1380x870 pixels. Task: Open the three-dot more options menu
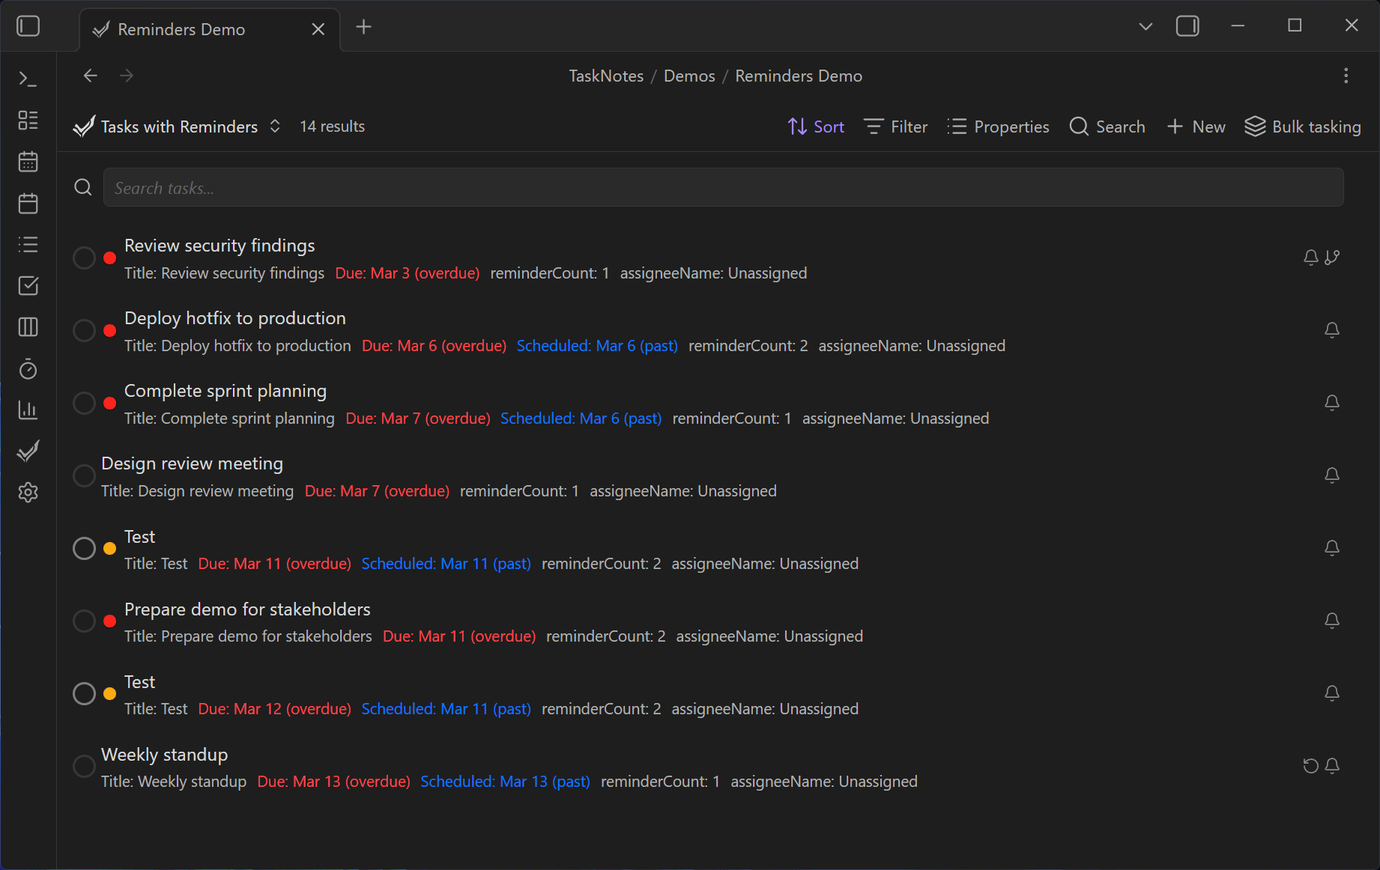pos(1346,76)
